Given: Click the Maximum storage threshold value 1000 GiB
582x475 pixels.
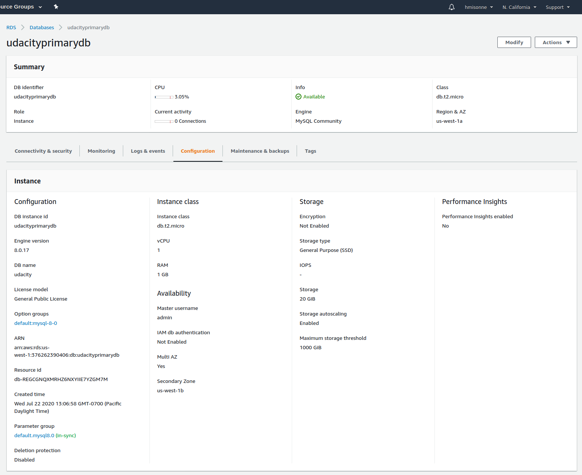Looking at the screenshot, I should (310, 347).
